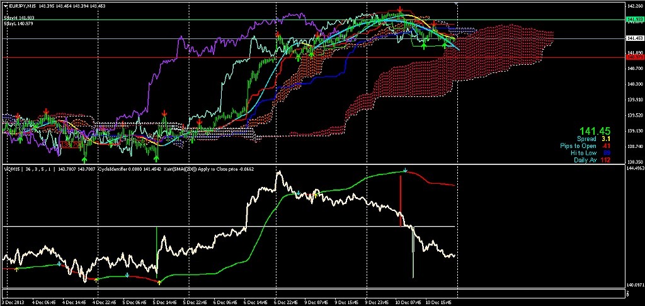This screenshot has width=645, height=306.
Task: Click the 139.910 price scale value
Action: tap(635, 99)
